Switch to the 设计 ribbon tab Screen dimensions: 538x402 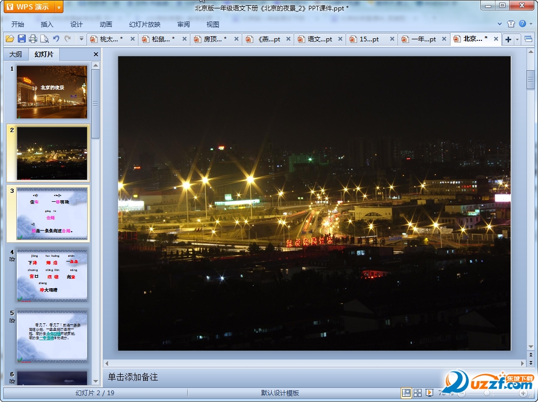click(77, 24)
